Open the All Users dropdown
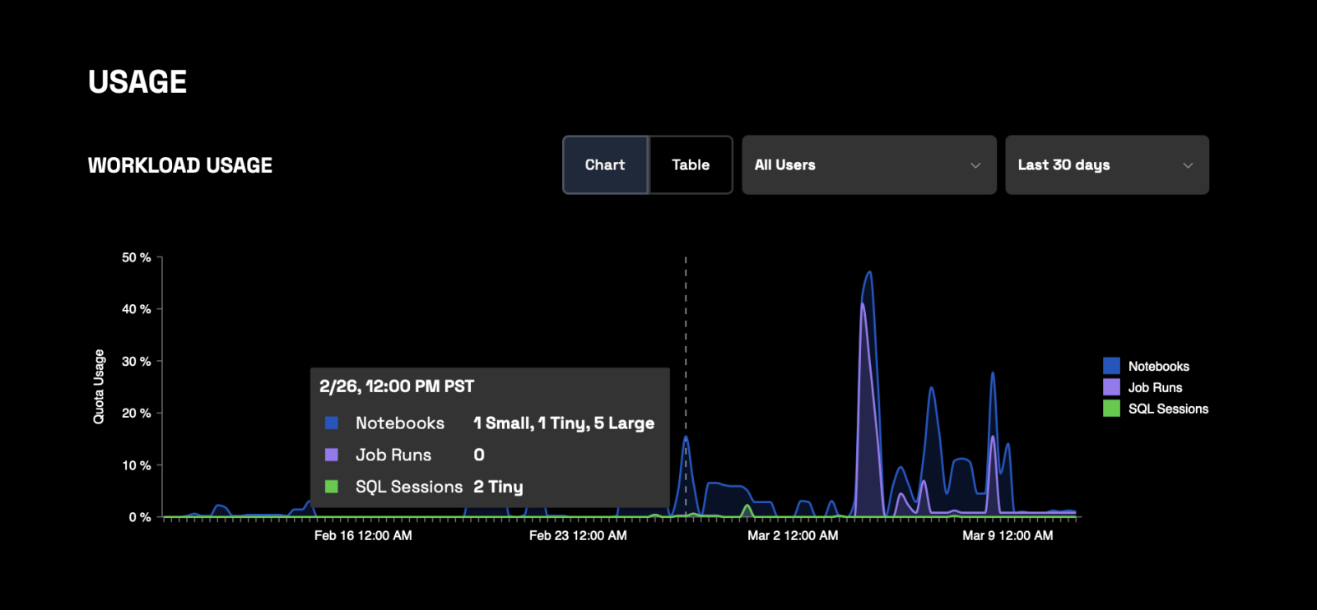 point(868,165)
